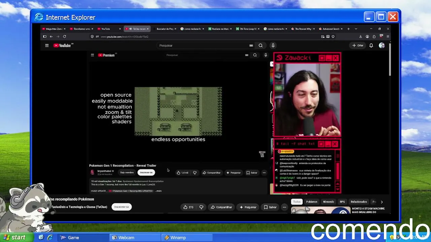Open the browser main menu icon
Viewport: 431px width, 242px height.
pos(388,37)
